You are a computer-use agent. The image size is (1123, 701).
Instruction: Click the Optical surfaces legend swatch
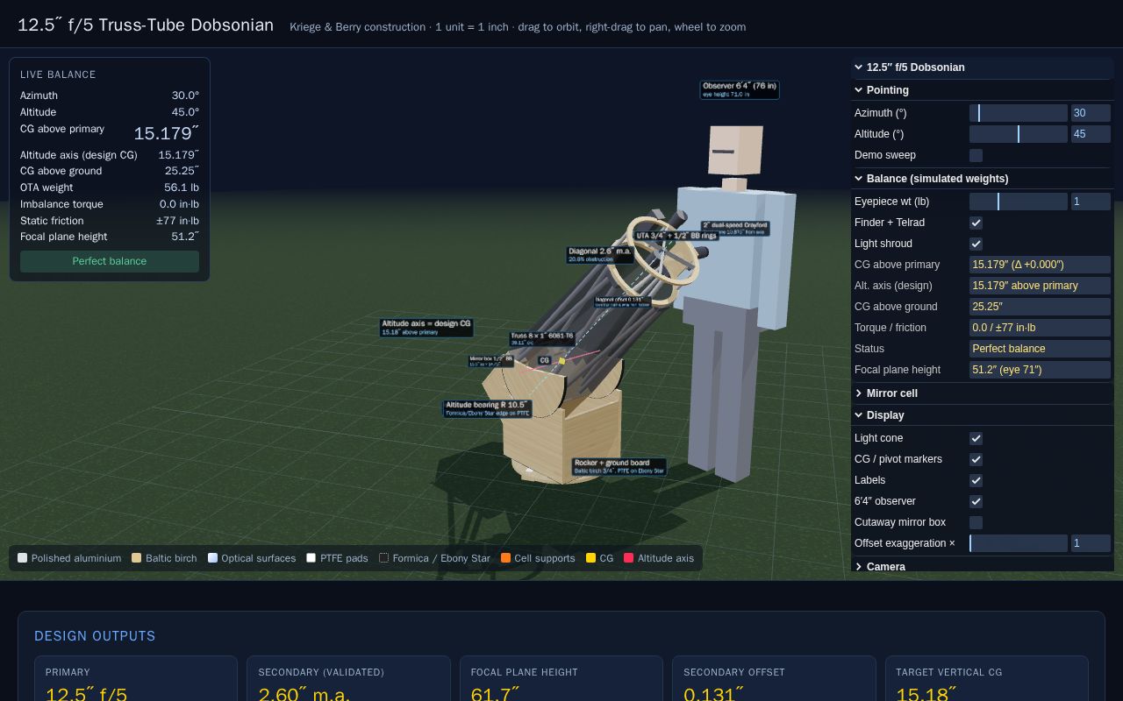point(212,558)
